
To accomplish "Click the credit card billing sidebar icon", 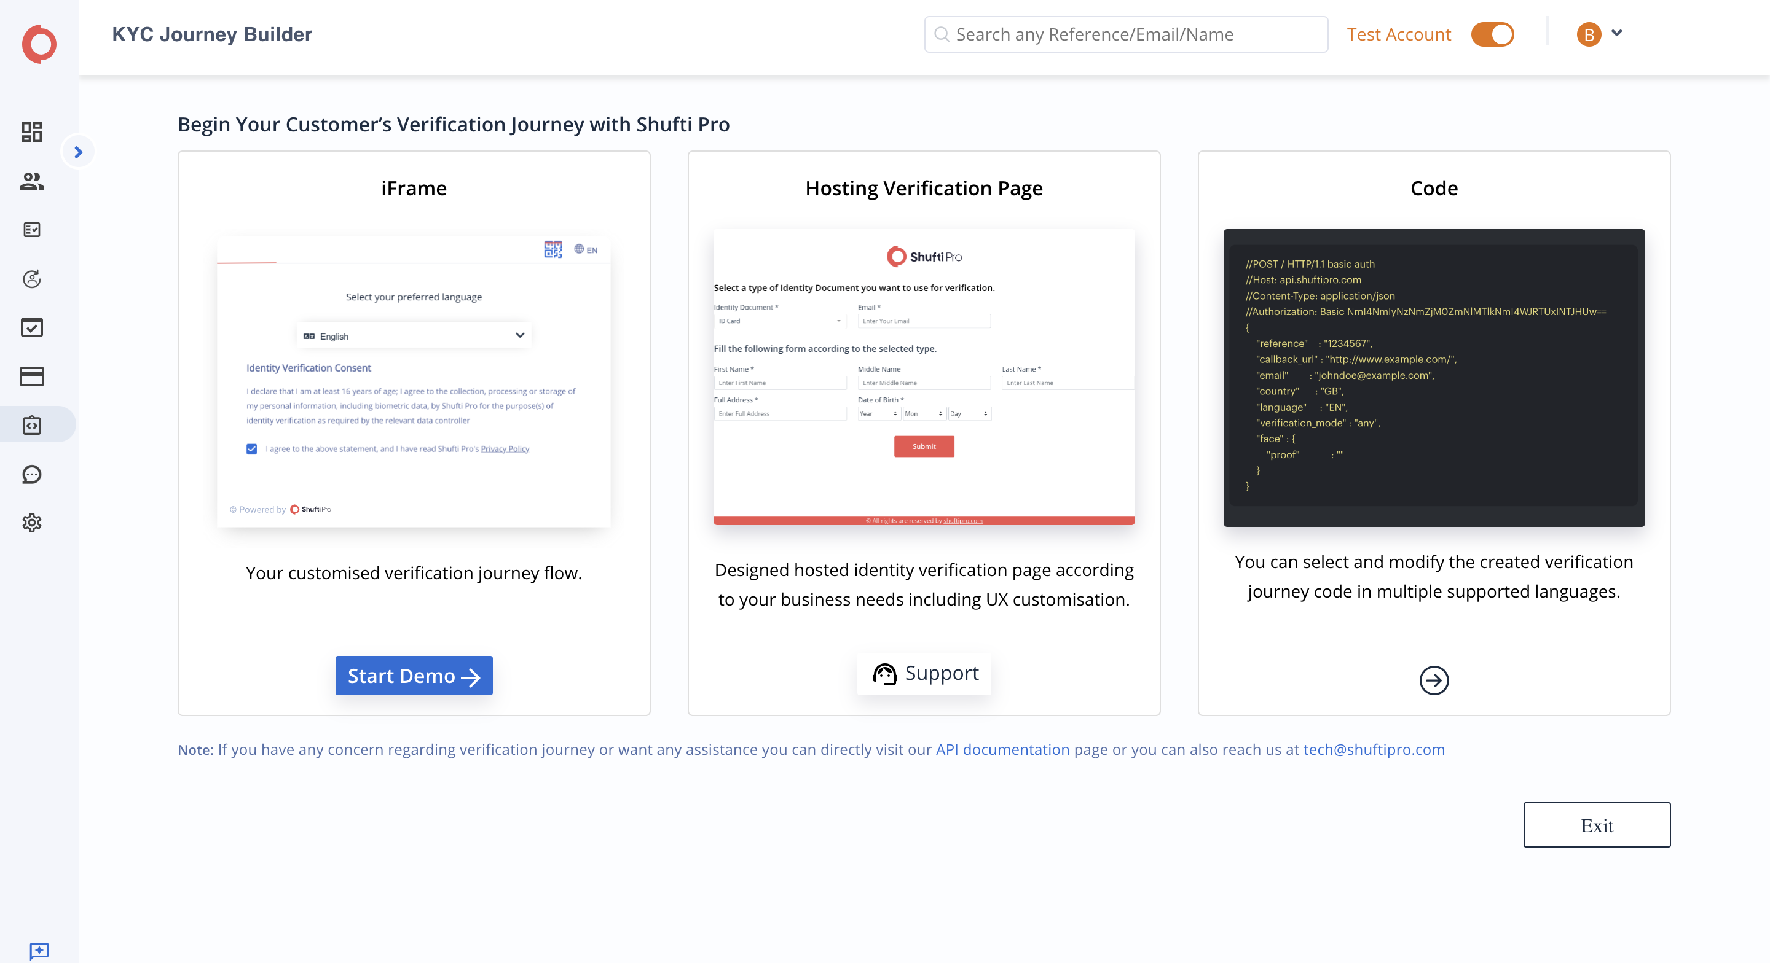I will 31,376.
